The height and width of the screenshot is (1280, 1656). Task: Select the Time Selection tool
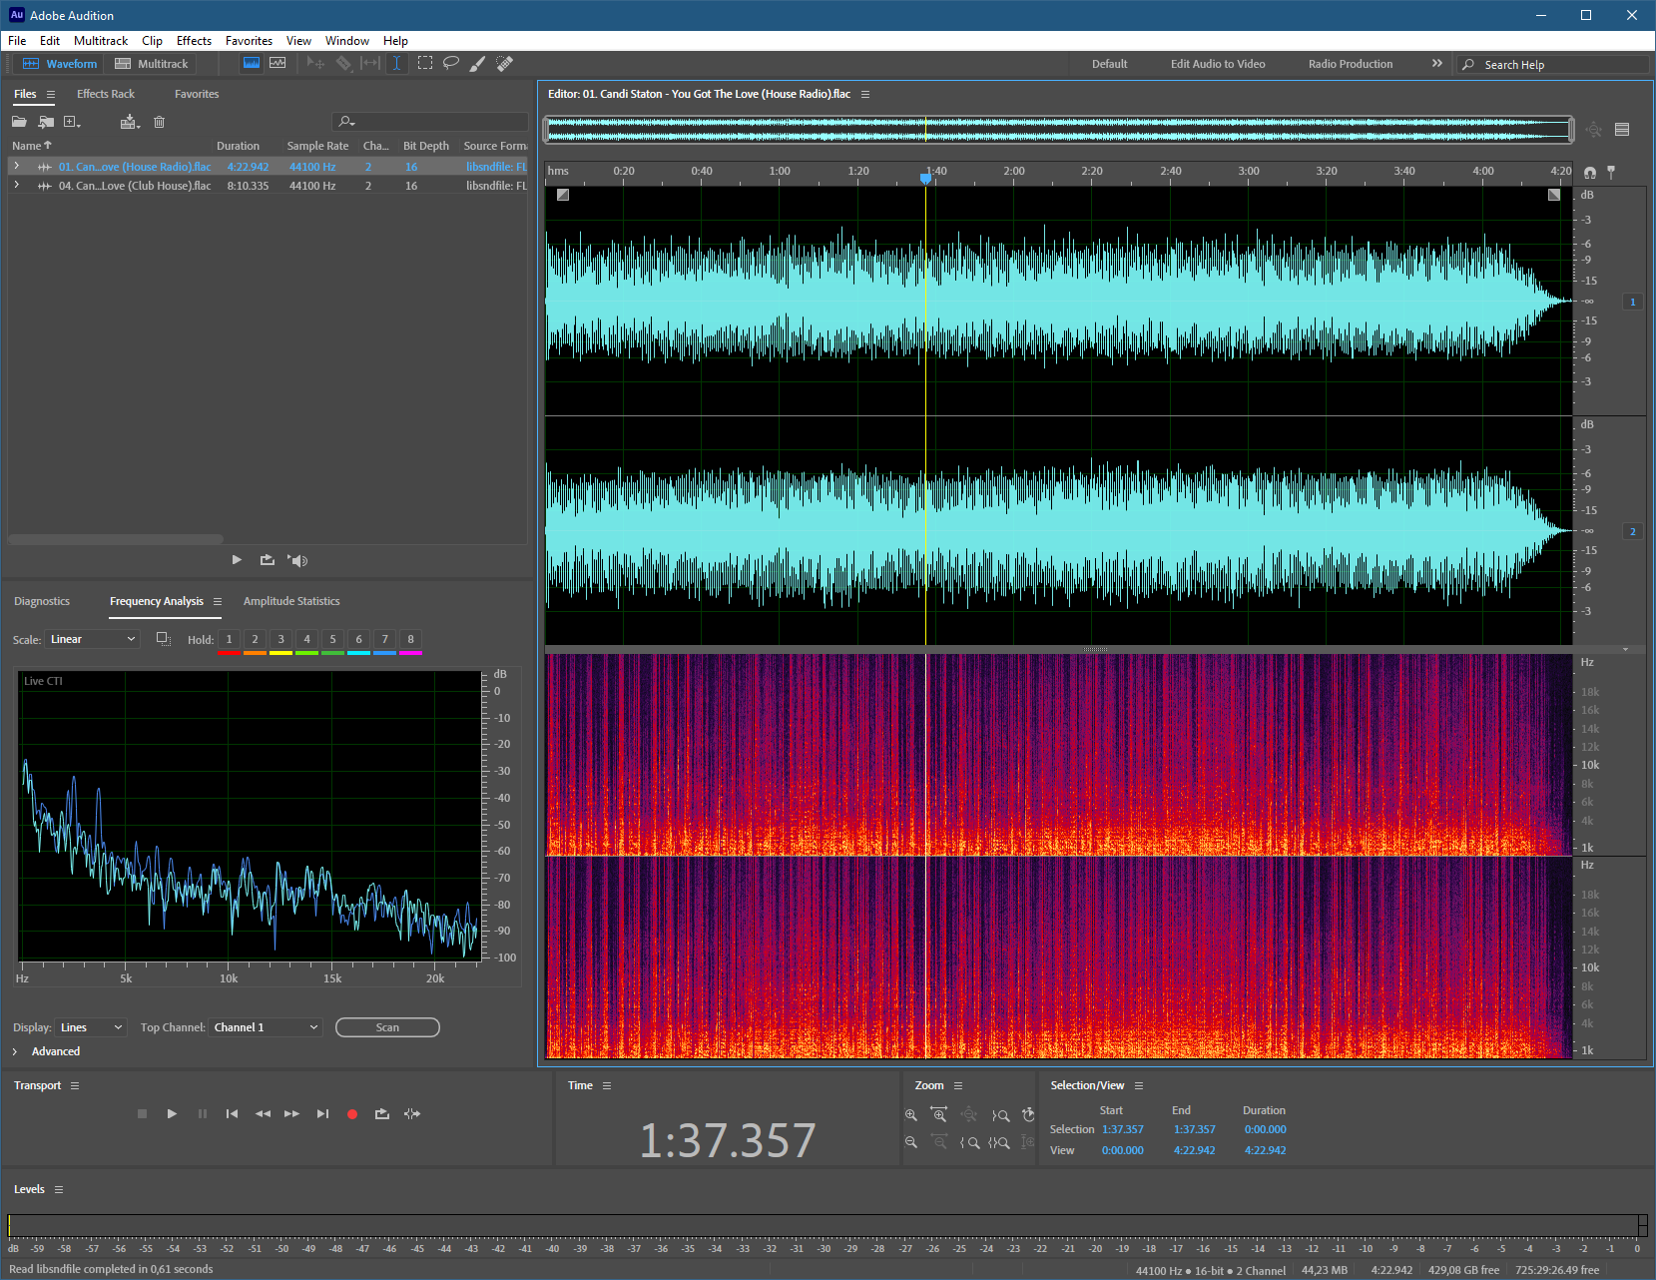coord(396,63)
